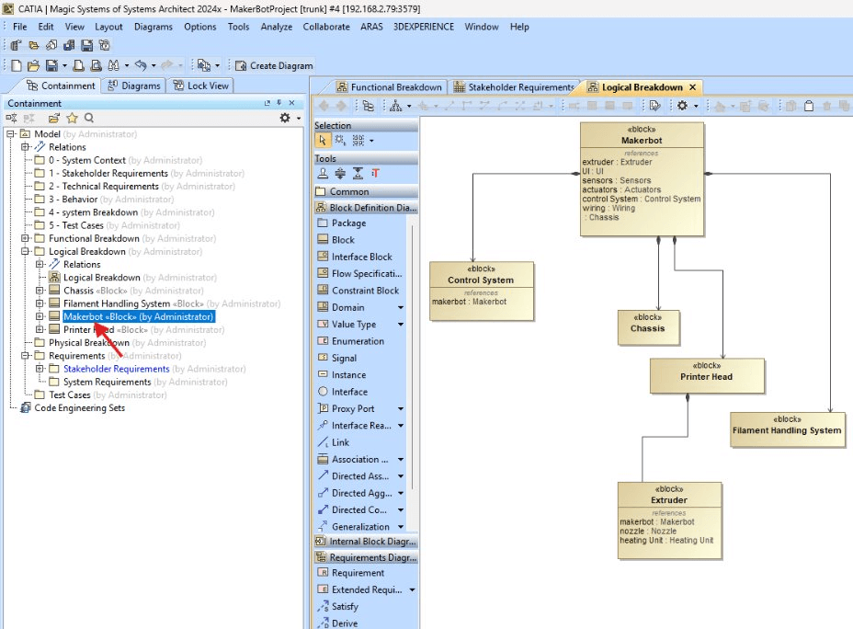Select the Physical Breakdown package
The image size is (853, 629).
pyautogui.click(x=89, y=343)
